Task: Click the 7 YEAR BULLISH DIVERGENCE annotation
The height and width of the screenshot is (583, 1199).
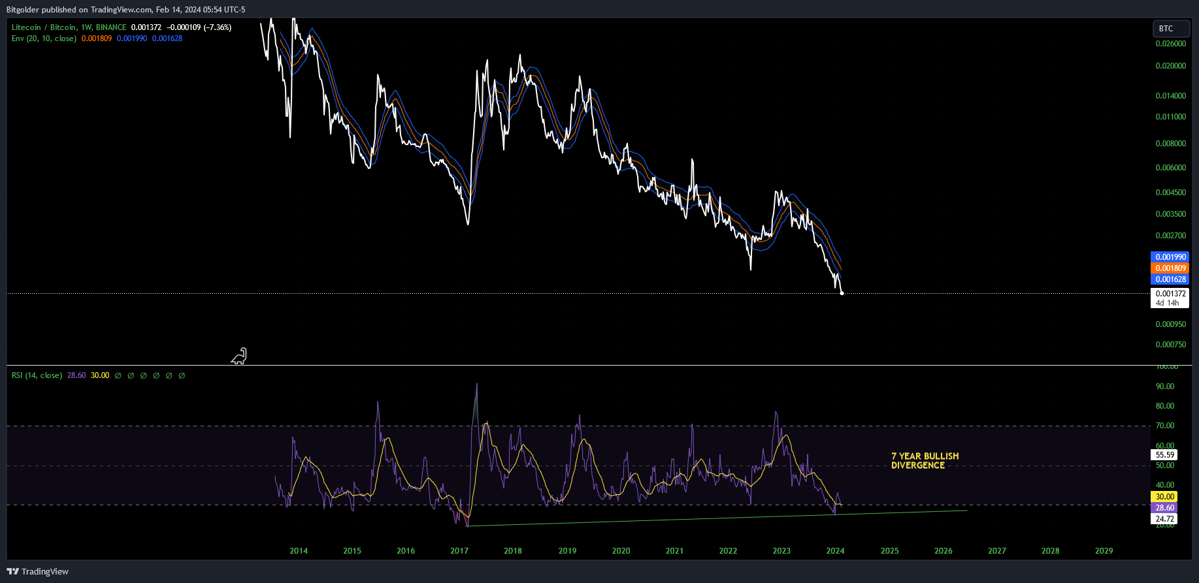Action: (x=925, y=461)
